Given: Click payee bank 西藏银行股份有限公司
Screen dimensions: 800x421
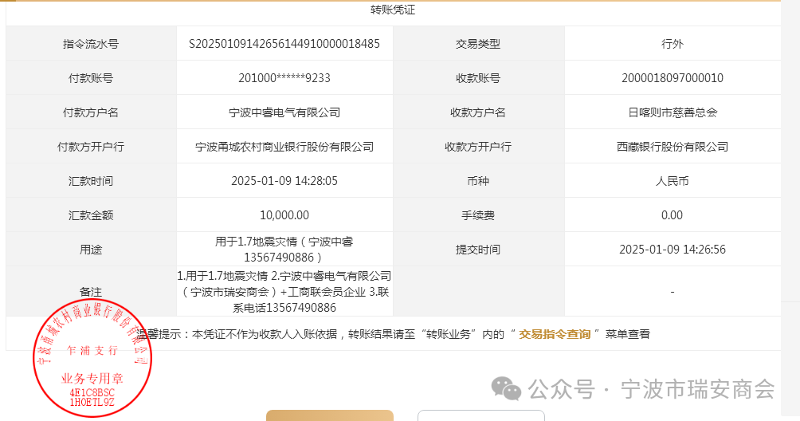Looking at the screenshot, I should click(x=672, y=147).
